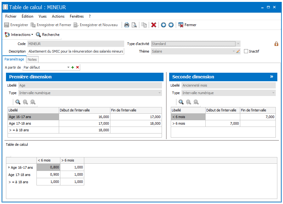Viewport: 283px width, 204px height.
Task: Click third search icon in Seconde dimension
Action: click(x=196, y=102)
